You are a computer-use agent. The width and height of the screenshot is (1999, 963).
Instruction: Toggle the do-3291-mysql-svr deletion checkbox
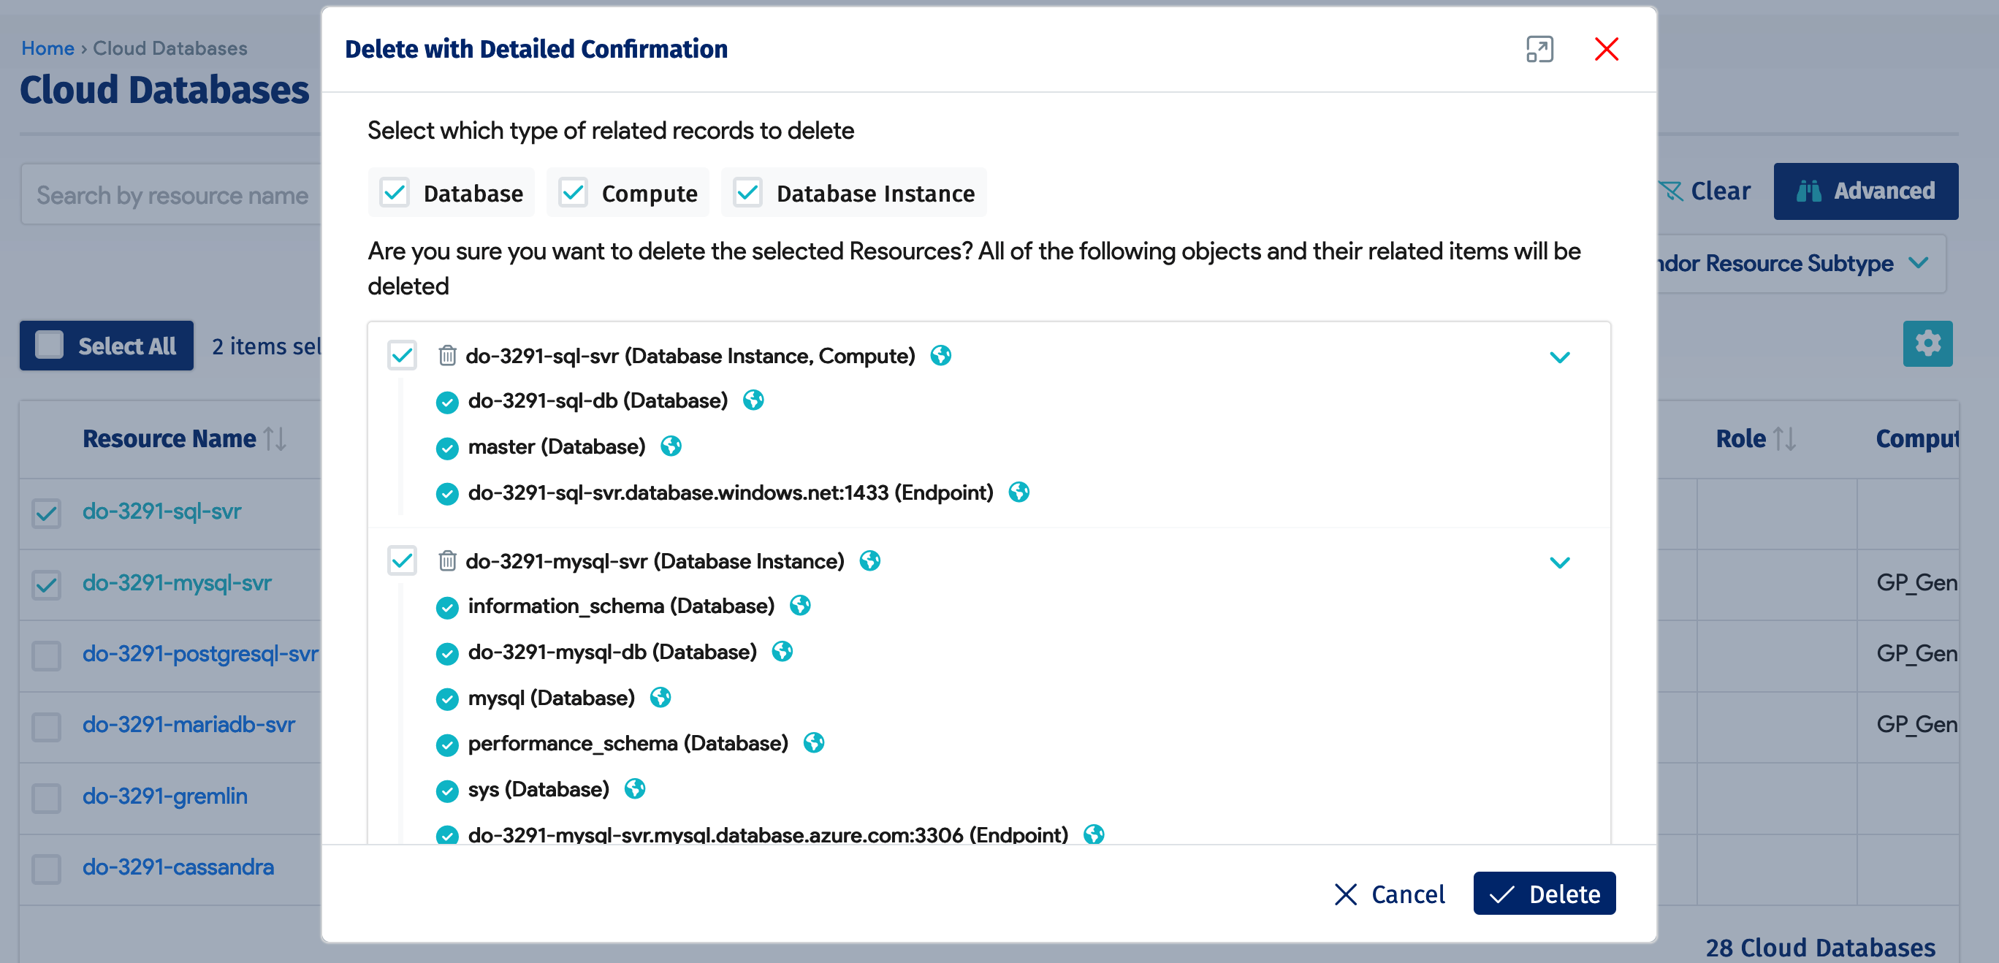pos(402,561)
